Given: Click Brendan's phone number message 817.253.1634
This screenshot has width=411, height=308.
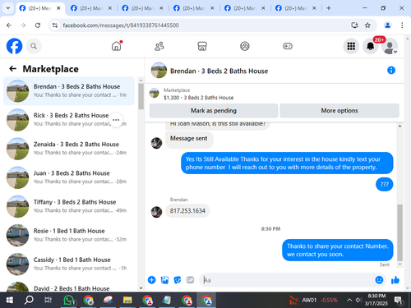Looking at the screenshot, I should (x=187, y=211).
